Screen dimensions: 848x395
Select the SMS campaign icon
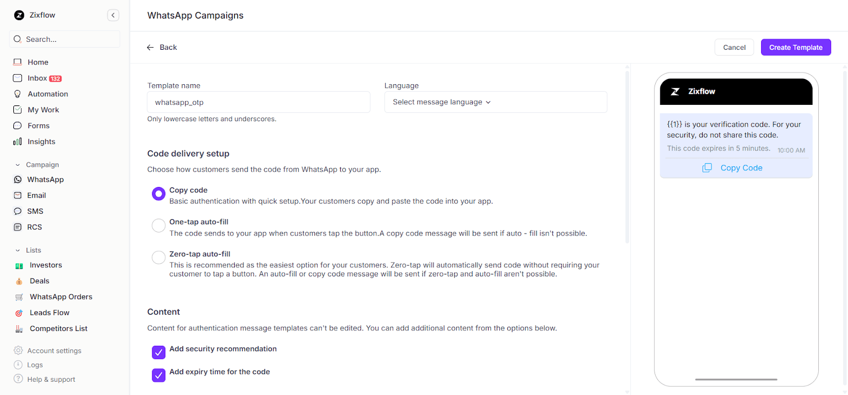pos(18,211)
